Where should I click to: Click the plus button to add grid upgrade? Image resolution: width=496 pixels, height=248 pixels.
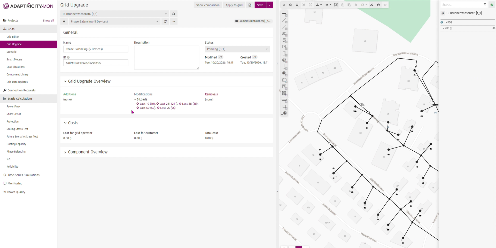[x=64, y=21]
